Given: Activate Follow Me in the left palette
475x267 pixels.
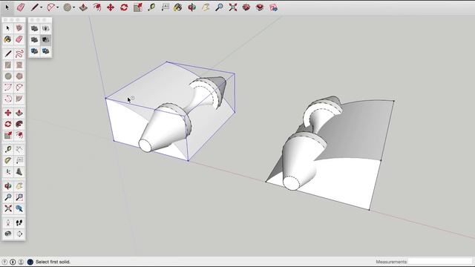Looking at the screenshot, I should [19, 124].
